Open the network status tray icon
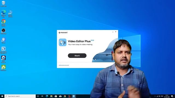This screenshot has height=98, width=175. click(157, 96)
